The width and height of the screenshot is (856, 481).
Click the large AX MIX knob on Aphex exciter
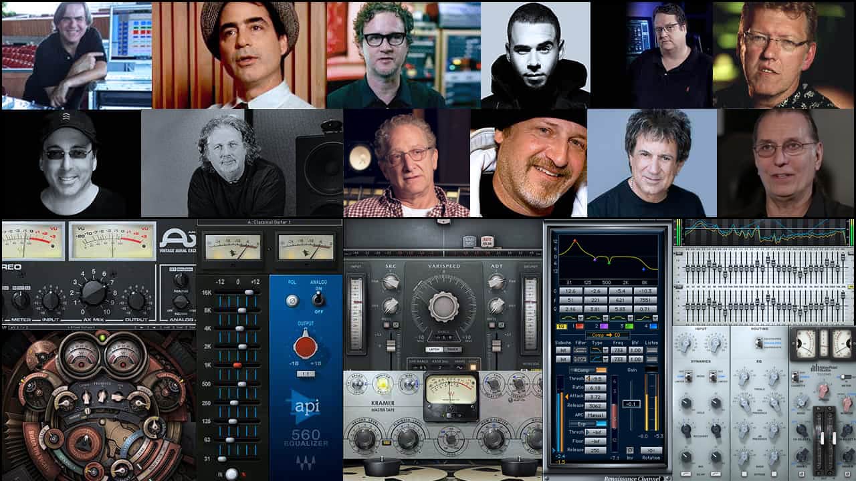point(93,293)
